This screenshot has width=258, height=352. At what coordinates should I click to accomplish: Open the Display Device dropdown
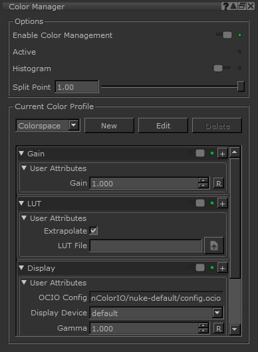pyautogui.click(x=156, y=313)
